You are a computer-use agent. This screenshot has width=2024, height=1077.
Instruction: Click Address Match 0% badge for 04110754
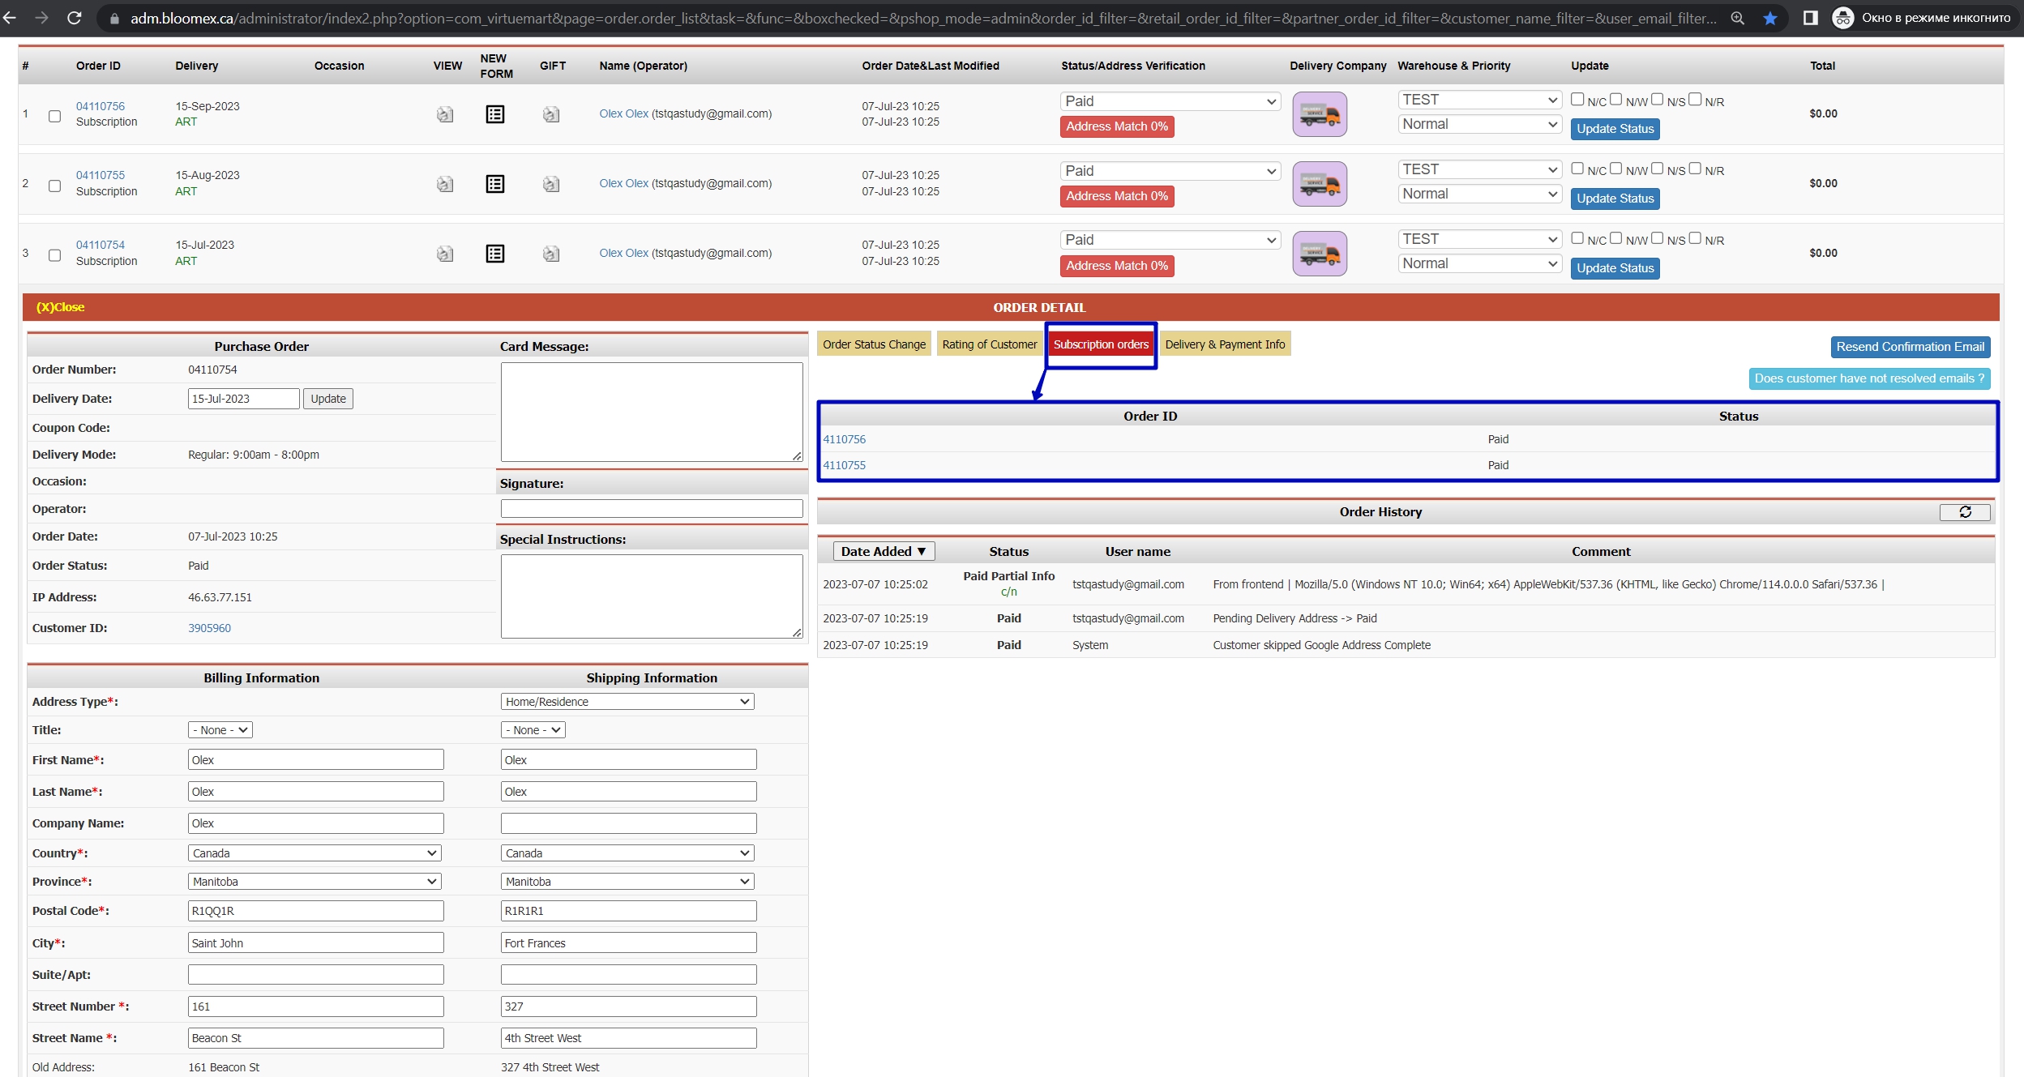point(1116,266)
